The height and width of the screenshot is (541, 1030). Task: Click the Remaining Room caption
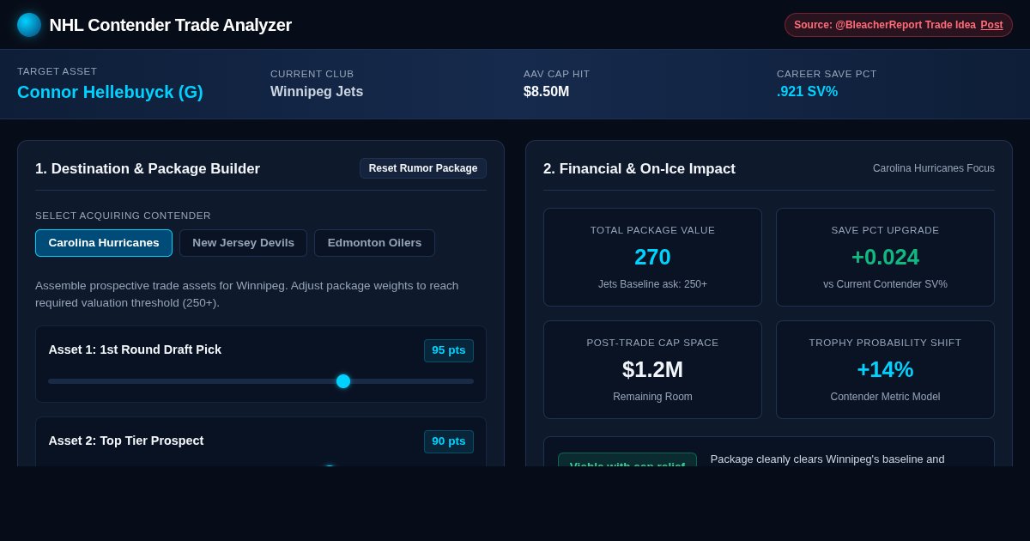tap(652, 397)
